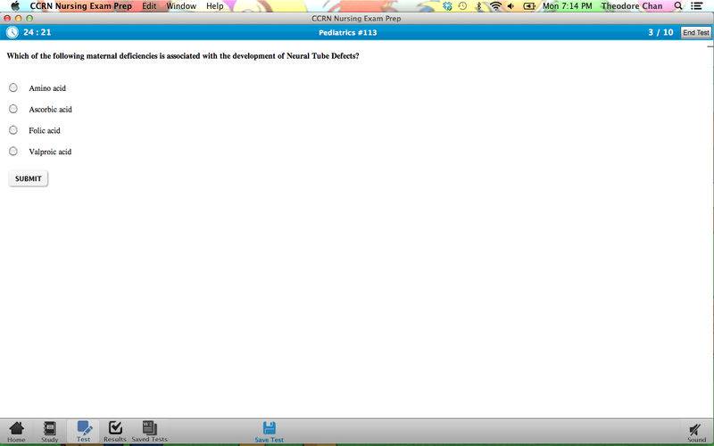Click the Pediatrics #113 title
Image resolution: width=714 pixels, height=446 pixels.
(x=348, y=32)
